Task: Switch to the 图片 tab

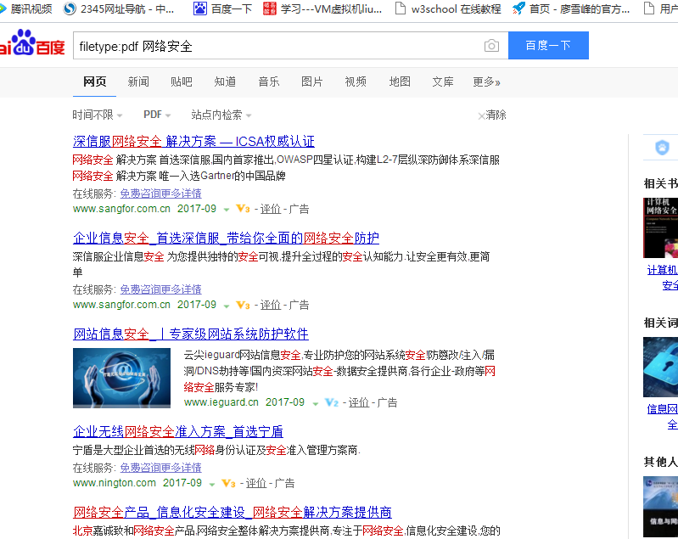Action: (x=311, y=81)
